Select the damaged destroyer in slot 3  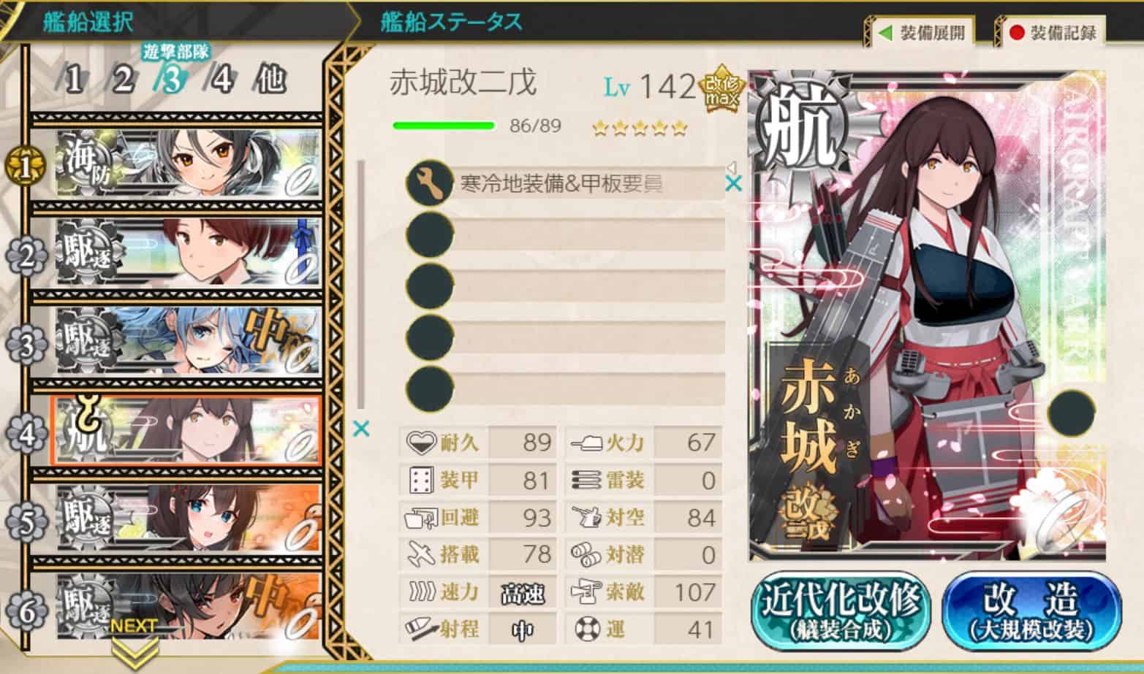click(x=188, y=341)
